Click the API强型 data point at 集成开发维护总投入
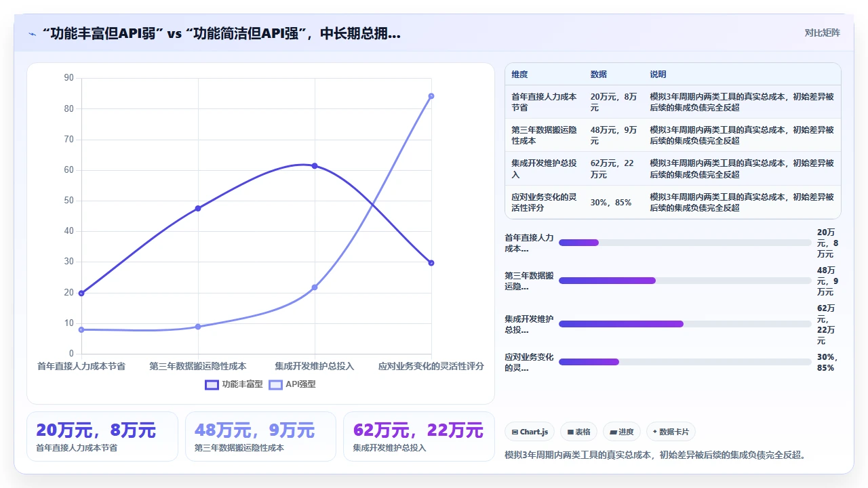The image size is (868, 488). 315,287
